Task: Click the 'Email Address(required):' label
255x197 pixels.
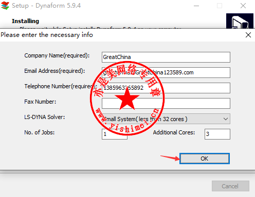Action: [54, 71]
